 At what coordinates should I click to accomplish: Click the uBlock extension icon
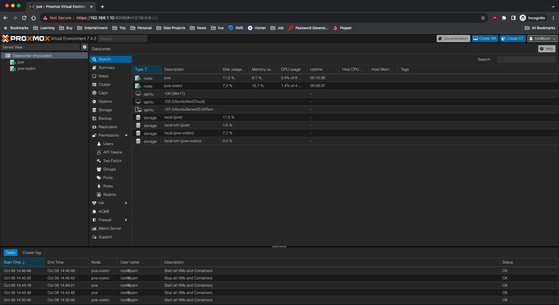tap(495, 18)
